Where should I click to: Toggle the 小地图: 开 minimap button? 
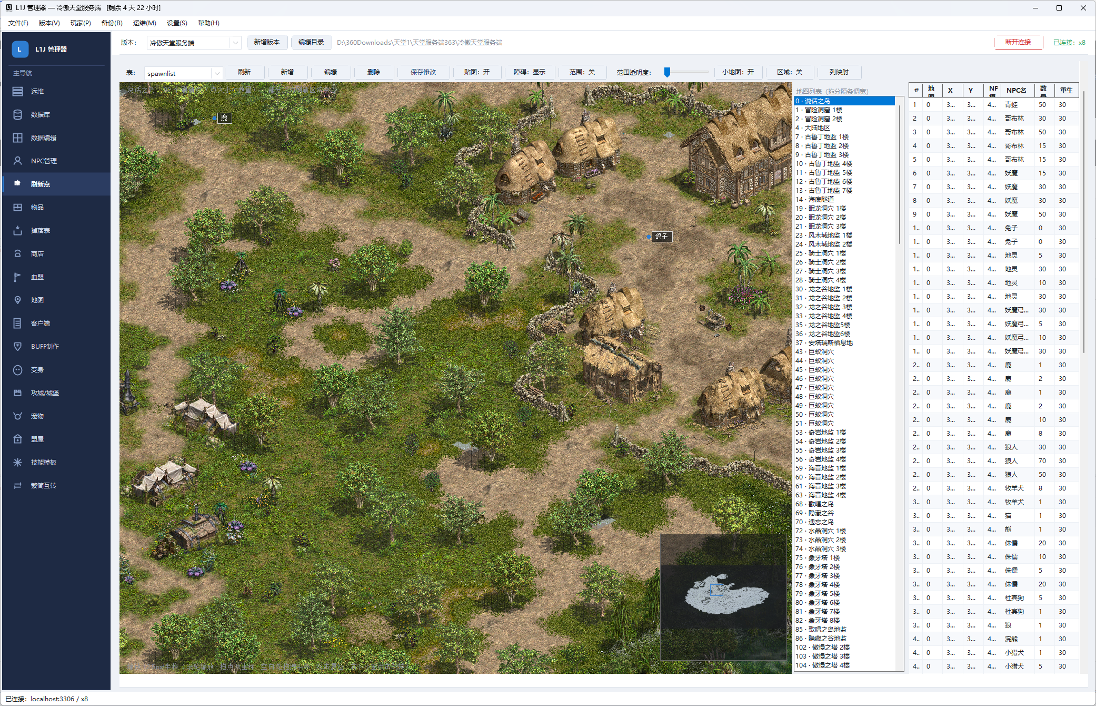click(x=738, y=72)
